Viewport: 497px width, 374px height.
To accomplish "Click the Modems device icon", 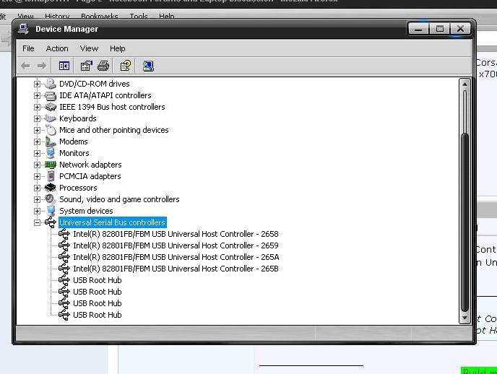I will pos(50,142).
